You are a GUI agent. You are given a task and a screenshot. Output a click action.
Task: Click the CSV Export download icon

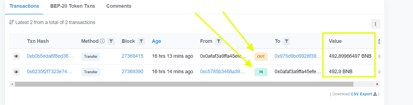(x=375, y=94)
